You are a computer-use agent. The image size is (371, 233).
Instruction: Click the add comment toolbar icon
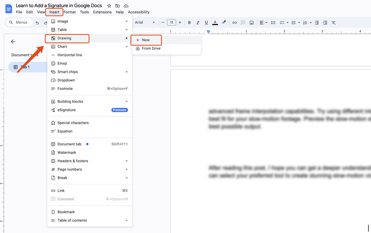pyautogui.click(x=243, y=23)
